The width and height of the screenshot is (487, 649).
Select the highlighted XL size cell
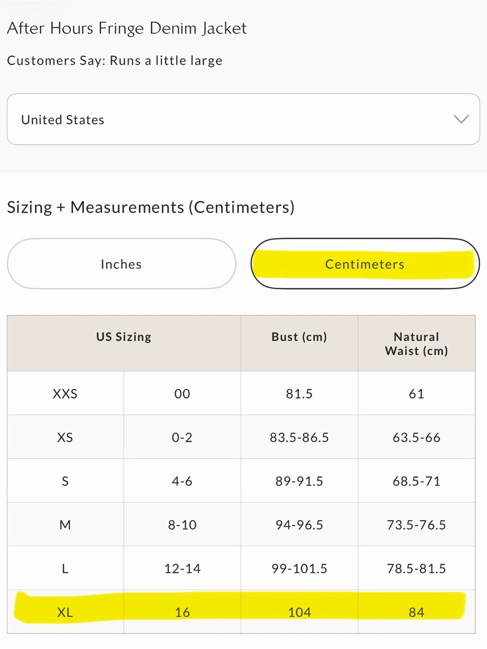pyautogui.click(x=65, y=612)
